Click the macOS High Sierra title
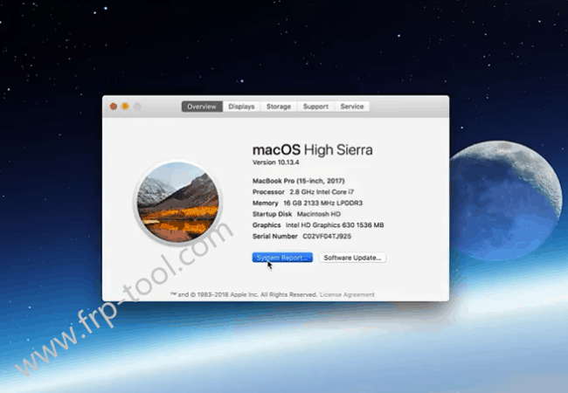 pyautogui.click(x=313, y=150)
